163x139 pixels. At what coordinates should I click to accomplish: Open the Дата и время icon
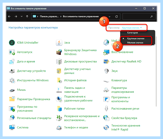[x=12, y=61]
